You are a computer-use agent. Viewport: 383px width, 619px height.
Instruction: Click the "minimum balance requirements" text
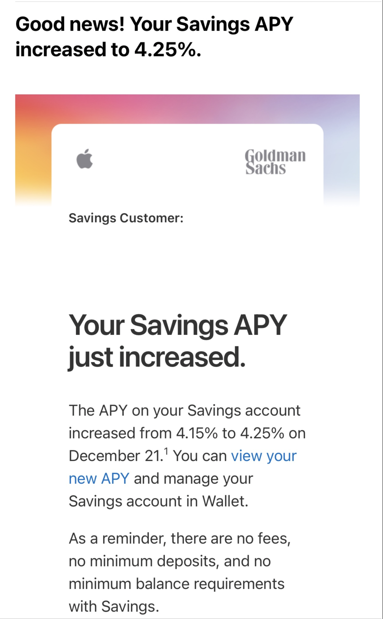coord(177,584)
